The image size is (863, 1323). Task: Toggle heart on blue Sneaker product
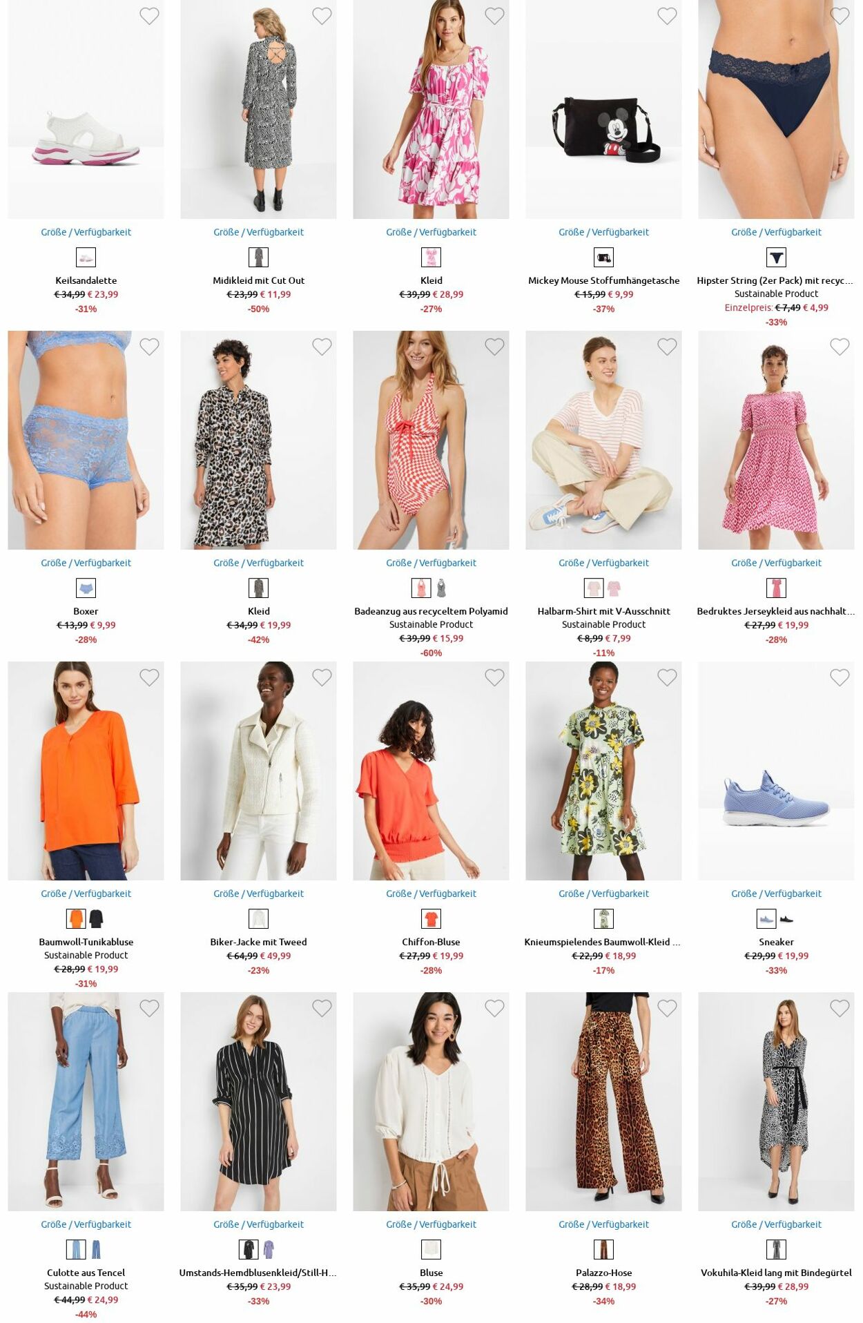pos(840,677)
